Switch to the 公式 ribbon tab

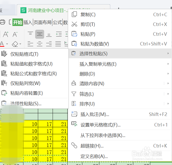57,22
